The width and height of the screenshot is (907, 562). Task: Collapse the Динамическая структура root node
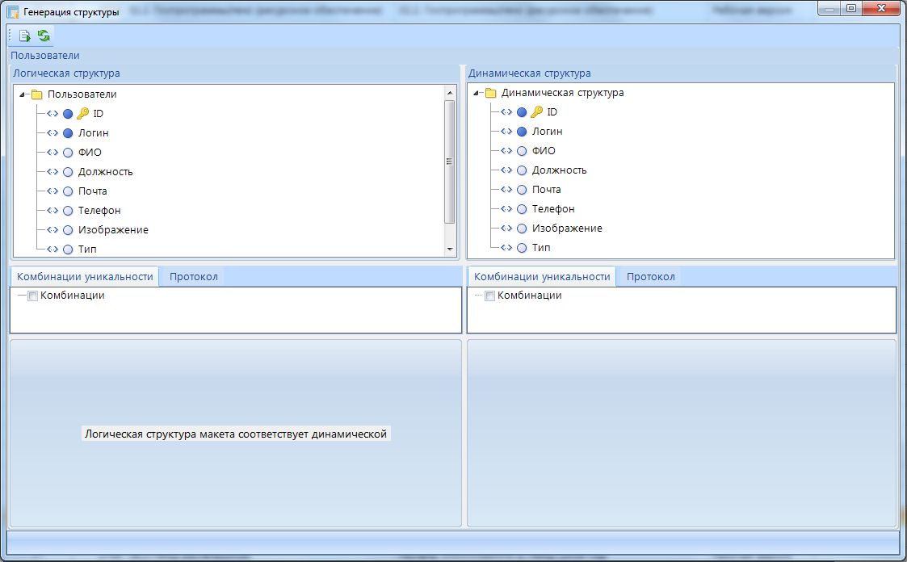pos(475,93)
